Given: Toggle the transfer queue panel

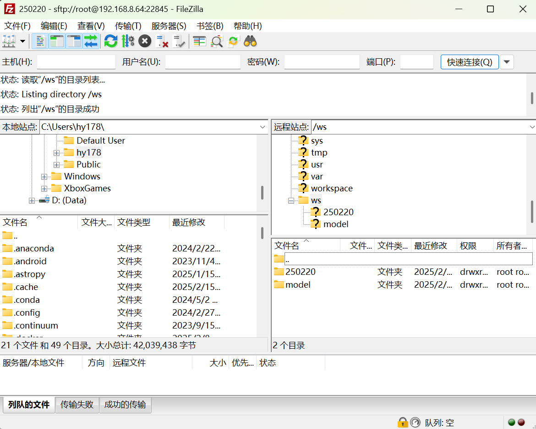Looking at the screenshot, I should click(x=91, y=41).
